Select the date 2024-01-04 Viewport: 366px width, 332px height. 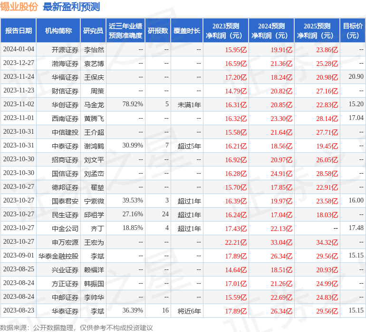point(19,49)
